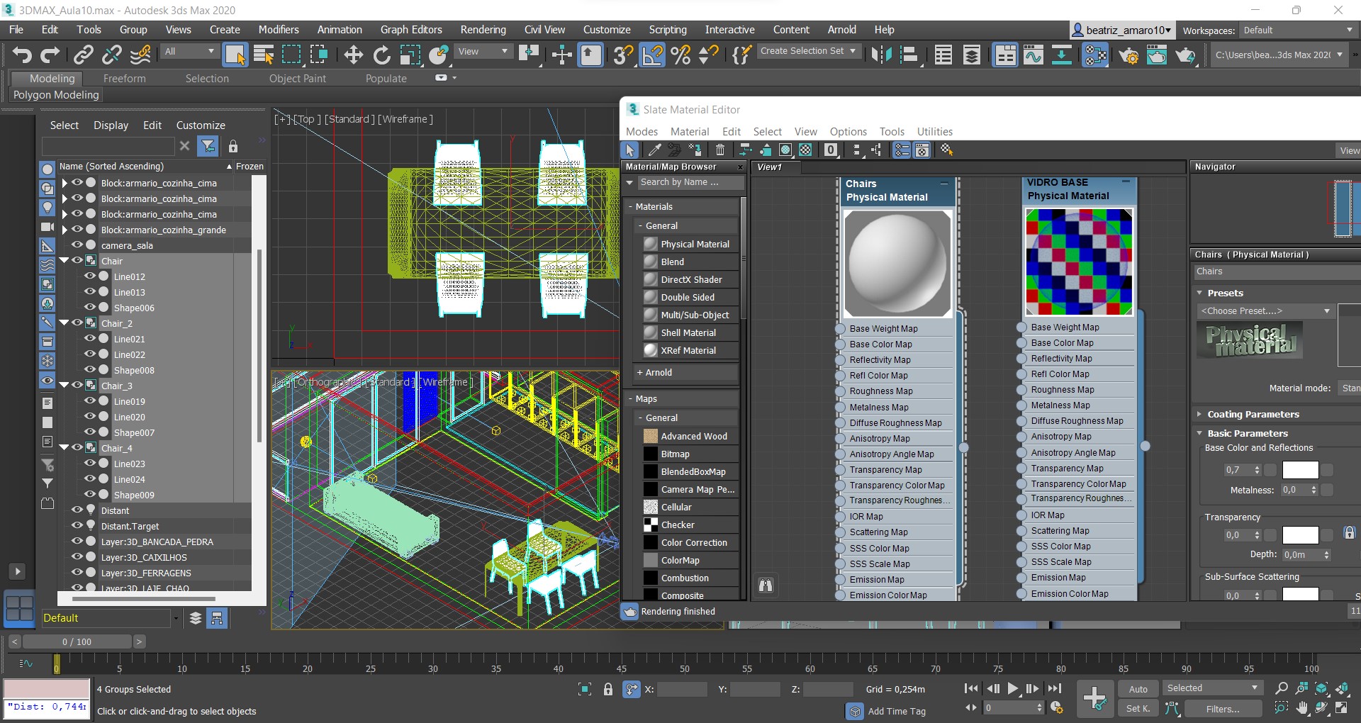Delete selected node in Slate editor toolbar
The width and height of the screenshot is (1361, 723).
719,150
